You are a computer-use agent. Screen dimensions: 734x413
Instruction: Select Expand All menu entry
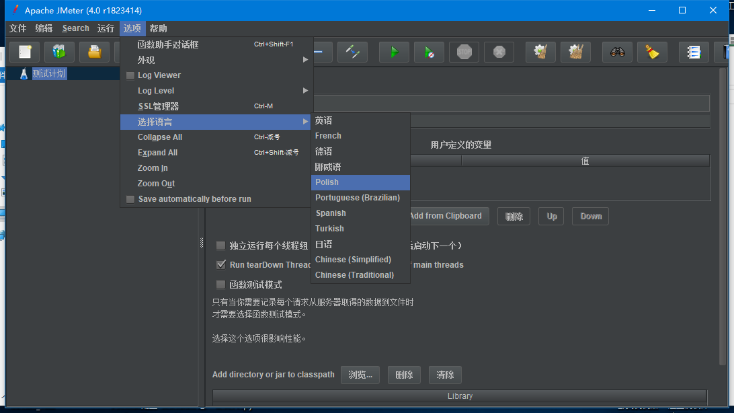click(x=216, y=153)
